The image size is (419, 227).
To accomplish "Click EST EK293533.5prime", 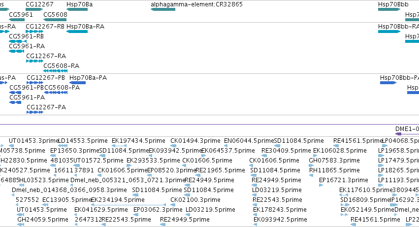I will click(153, 161).
